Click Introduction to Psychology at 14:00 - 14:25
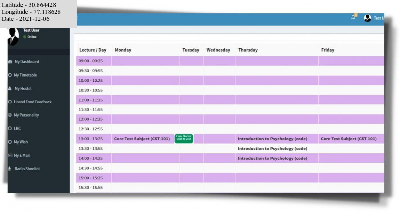Image resolution: width=400 pixels, height=211 pixels. (272, 158)
